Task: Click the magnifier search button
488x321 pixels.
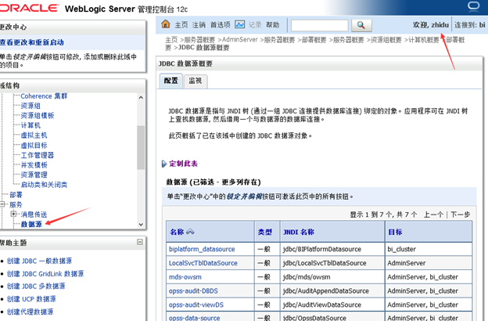Action: click(x=361, y=25)
